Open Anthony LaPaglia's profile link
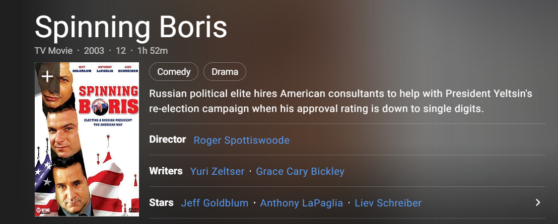 [x=302, y=203]
